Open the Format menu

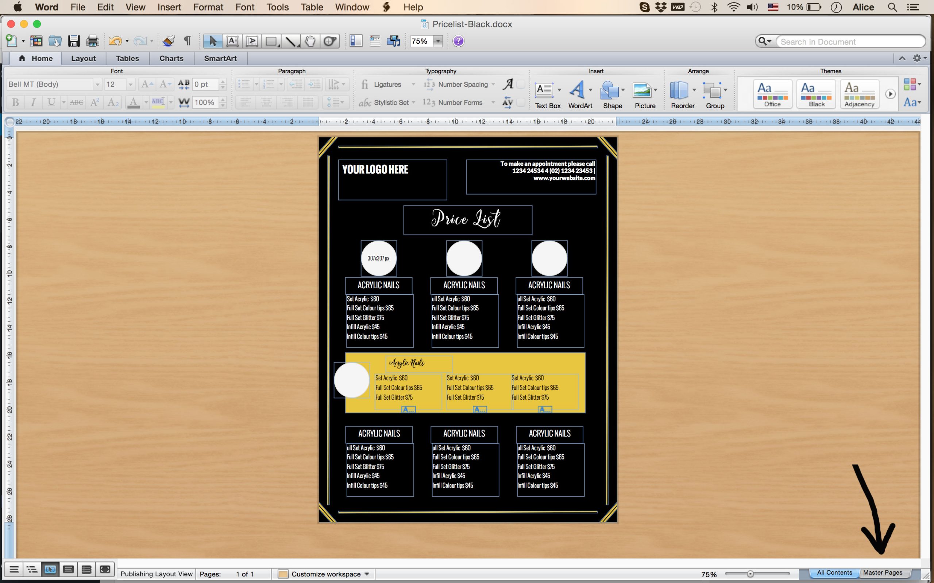pos(208,7)
